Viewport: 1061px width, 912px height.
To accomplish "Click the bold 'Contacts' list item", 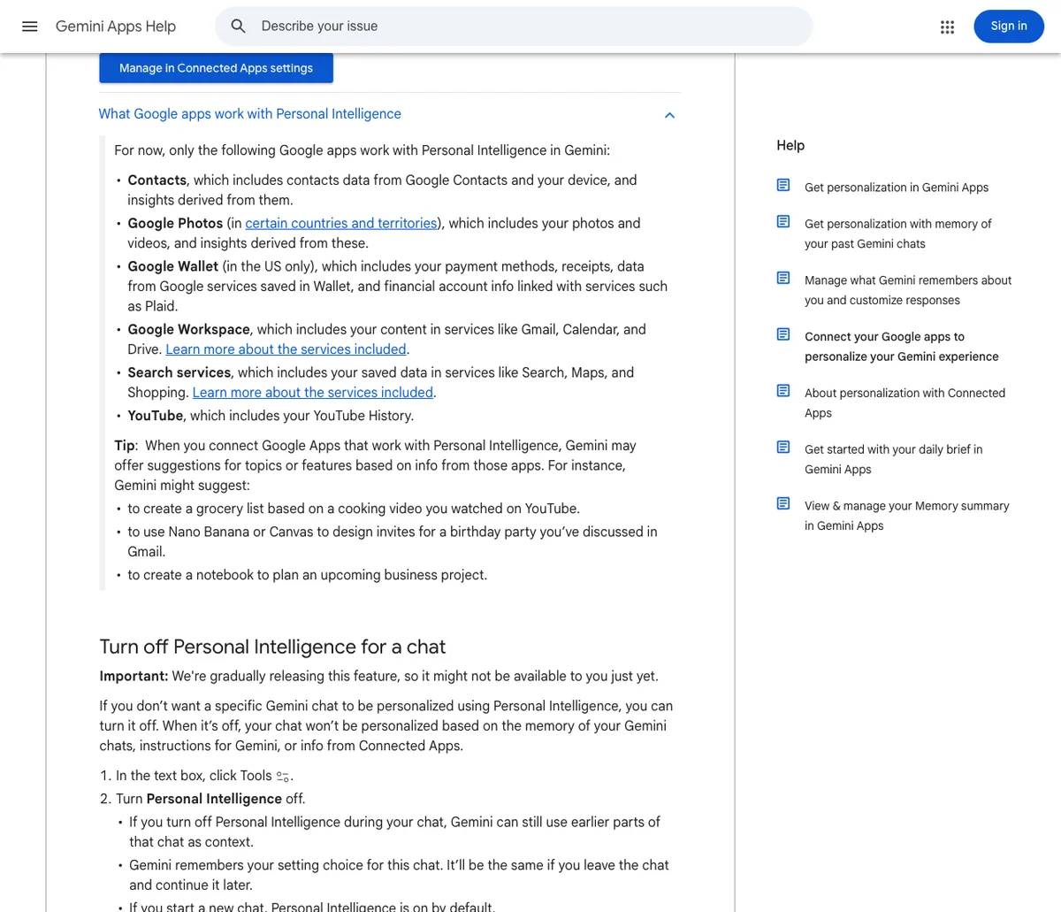I will 156,180.
